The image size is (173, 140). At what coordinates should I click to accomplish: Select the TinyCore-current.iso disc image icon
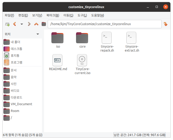coord(82,60)
